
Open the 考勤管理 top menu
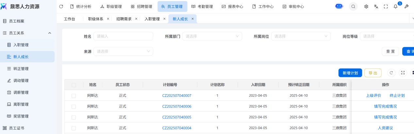(x=202, y=7)
